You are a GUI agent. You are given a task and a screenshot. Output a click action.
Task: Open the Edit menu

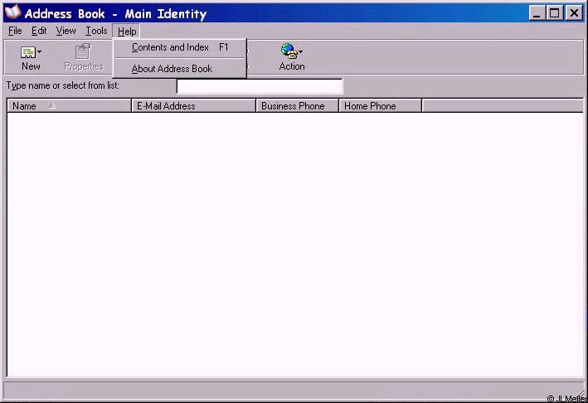pos(39,31)
